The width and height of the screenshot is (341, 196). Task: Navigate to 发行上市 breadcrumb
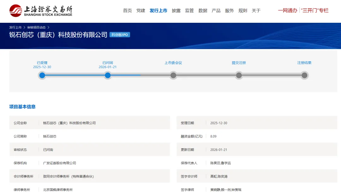[x=15, y=28]
